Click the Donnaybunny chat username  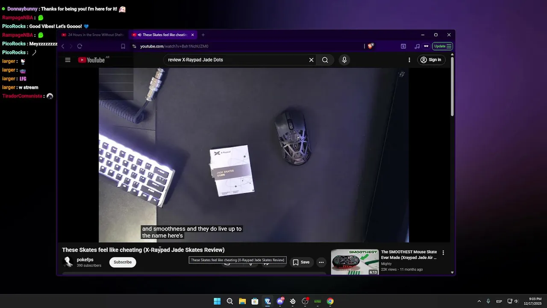23,9
